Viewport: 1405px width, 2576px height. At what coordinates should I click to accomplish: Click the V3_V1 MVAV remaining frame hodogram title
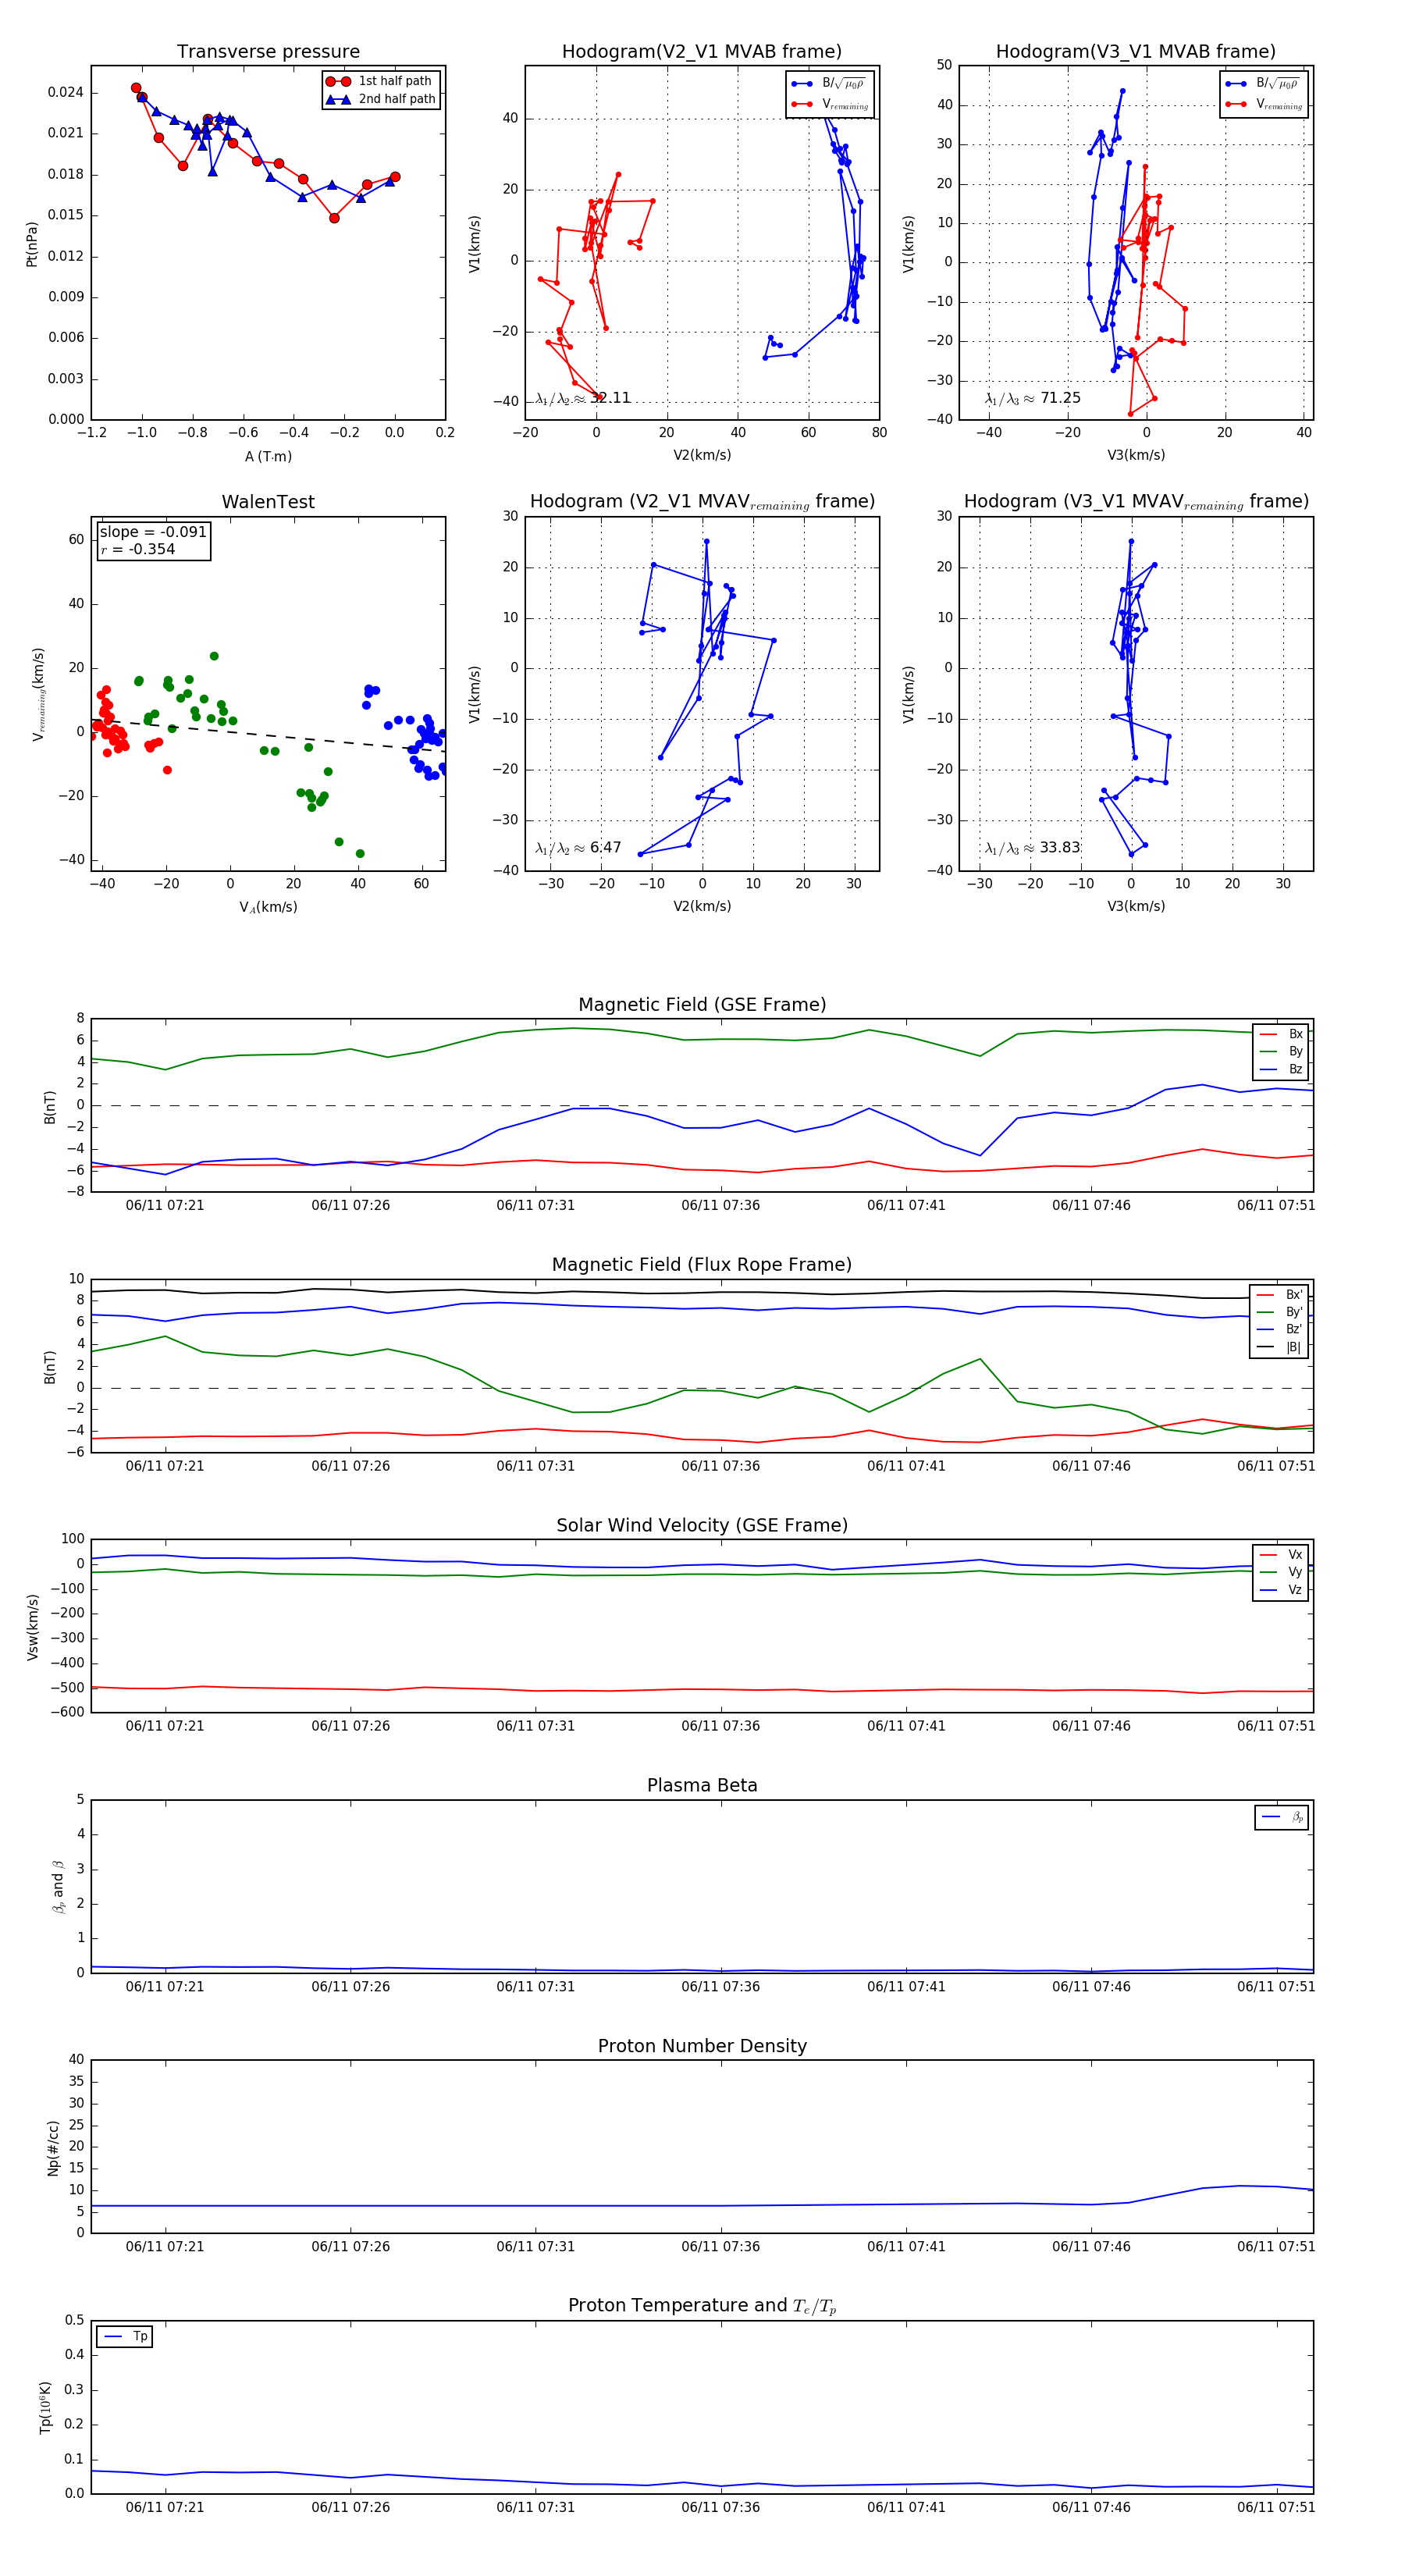pos(1136,502)
